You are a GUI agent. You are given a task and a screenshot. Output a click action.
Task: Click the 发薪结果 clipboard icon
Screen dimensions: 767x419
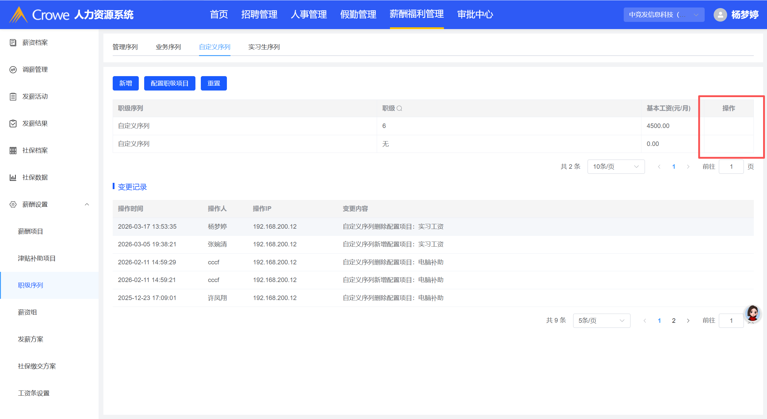coord(13,123)
